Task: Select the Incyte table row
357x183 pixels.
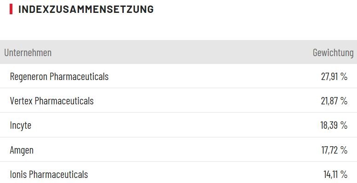Action: coord(178,125)
